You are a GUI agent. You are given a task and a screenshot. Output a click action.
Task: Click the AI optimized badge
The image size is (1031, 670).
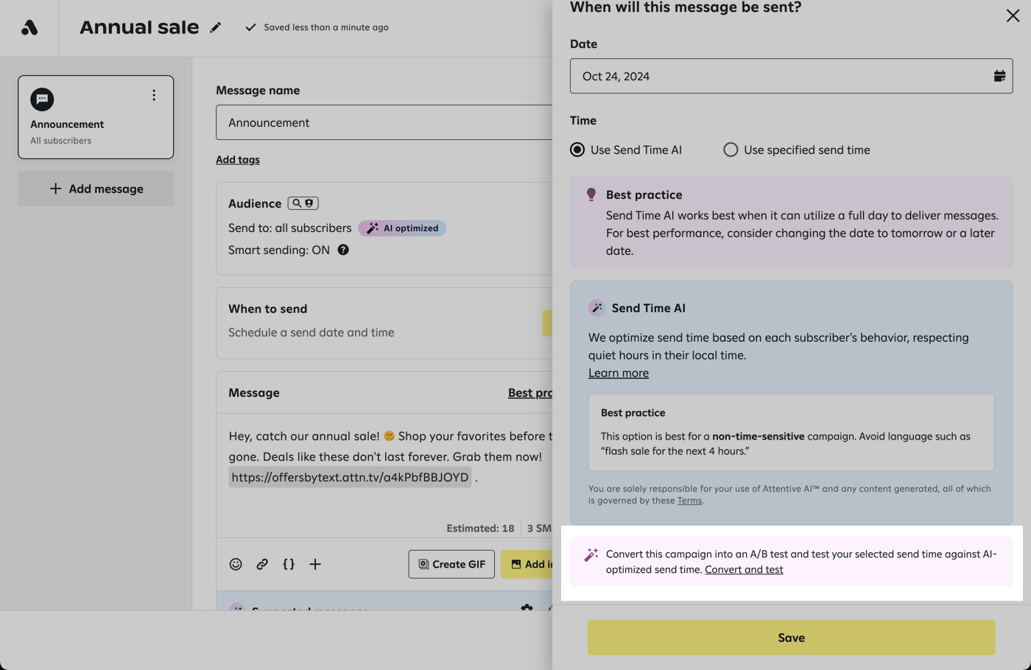click(402, 228)
